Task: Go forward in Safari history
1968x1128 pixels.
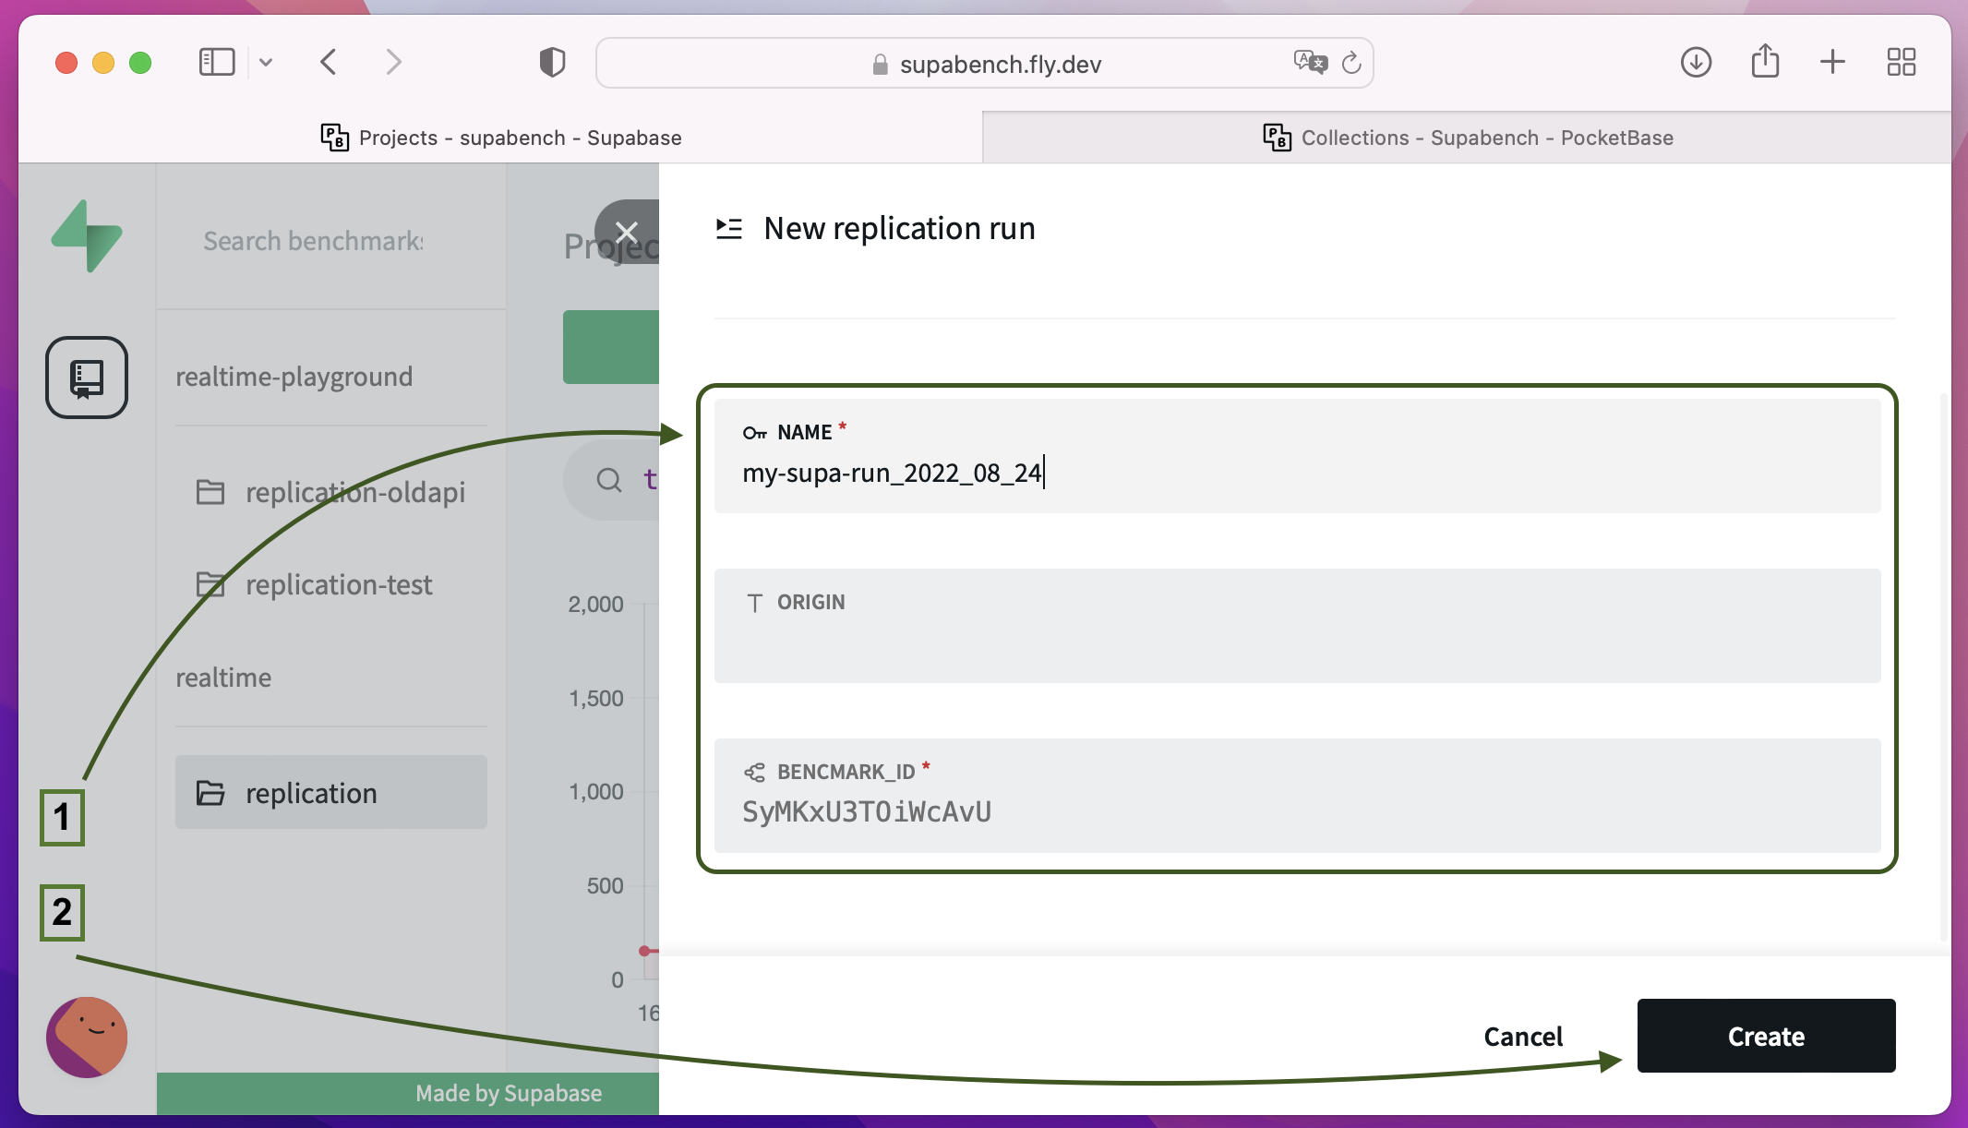Action: pos(393,62)
